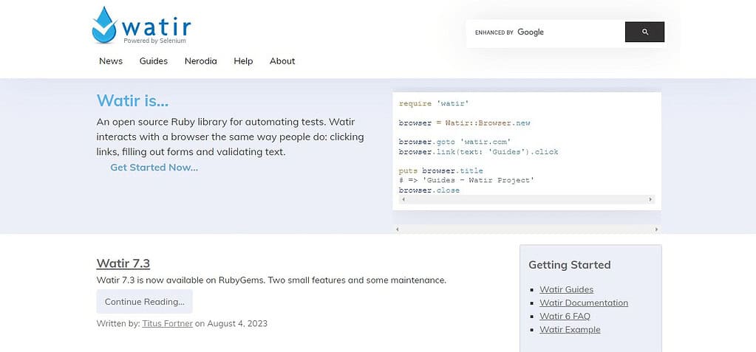Click the 'browser.close' code line
The height and width of the screenshot is (352, 756).
click(429, 190)
